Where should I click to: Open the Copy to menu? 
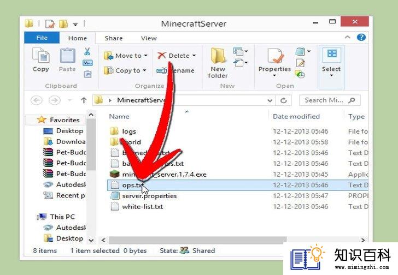pos(125,70)
